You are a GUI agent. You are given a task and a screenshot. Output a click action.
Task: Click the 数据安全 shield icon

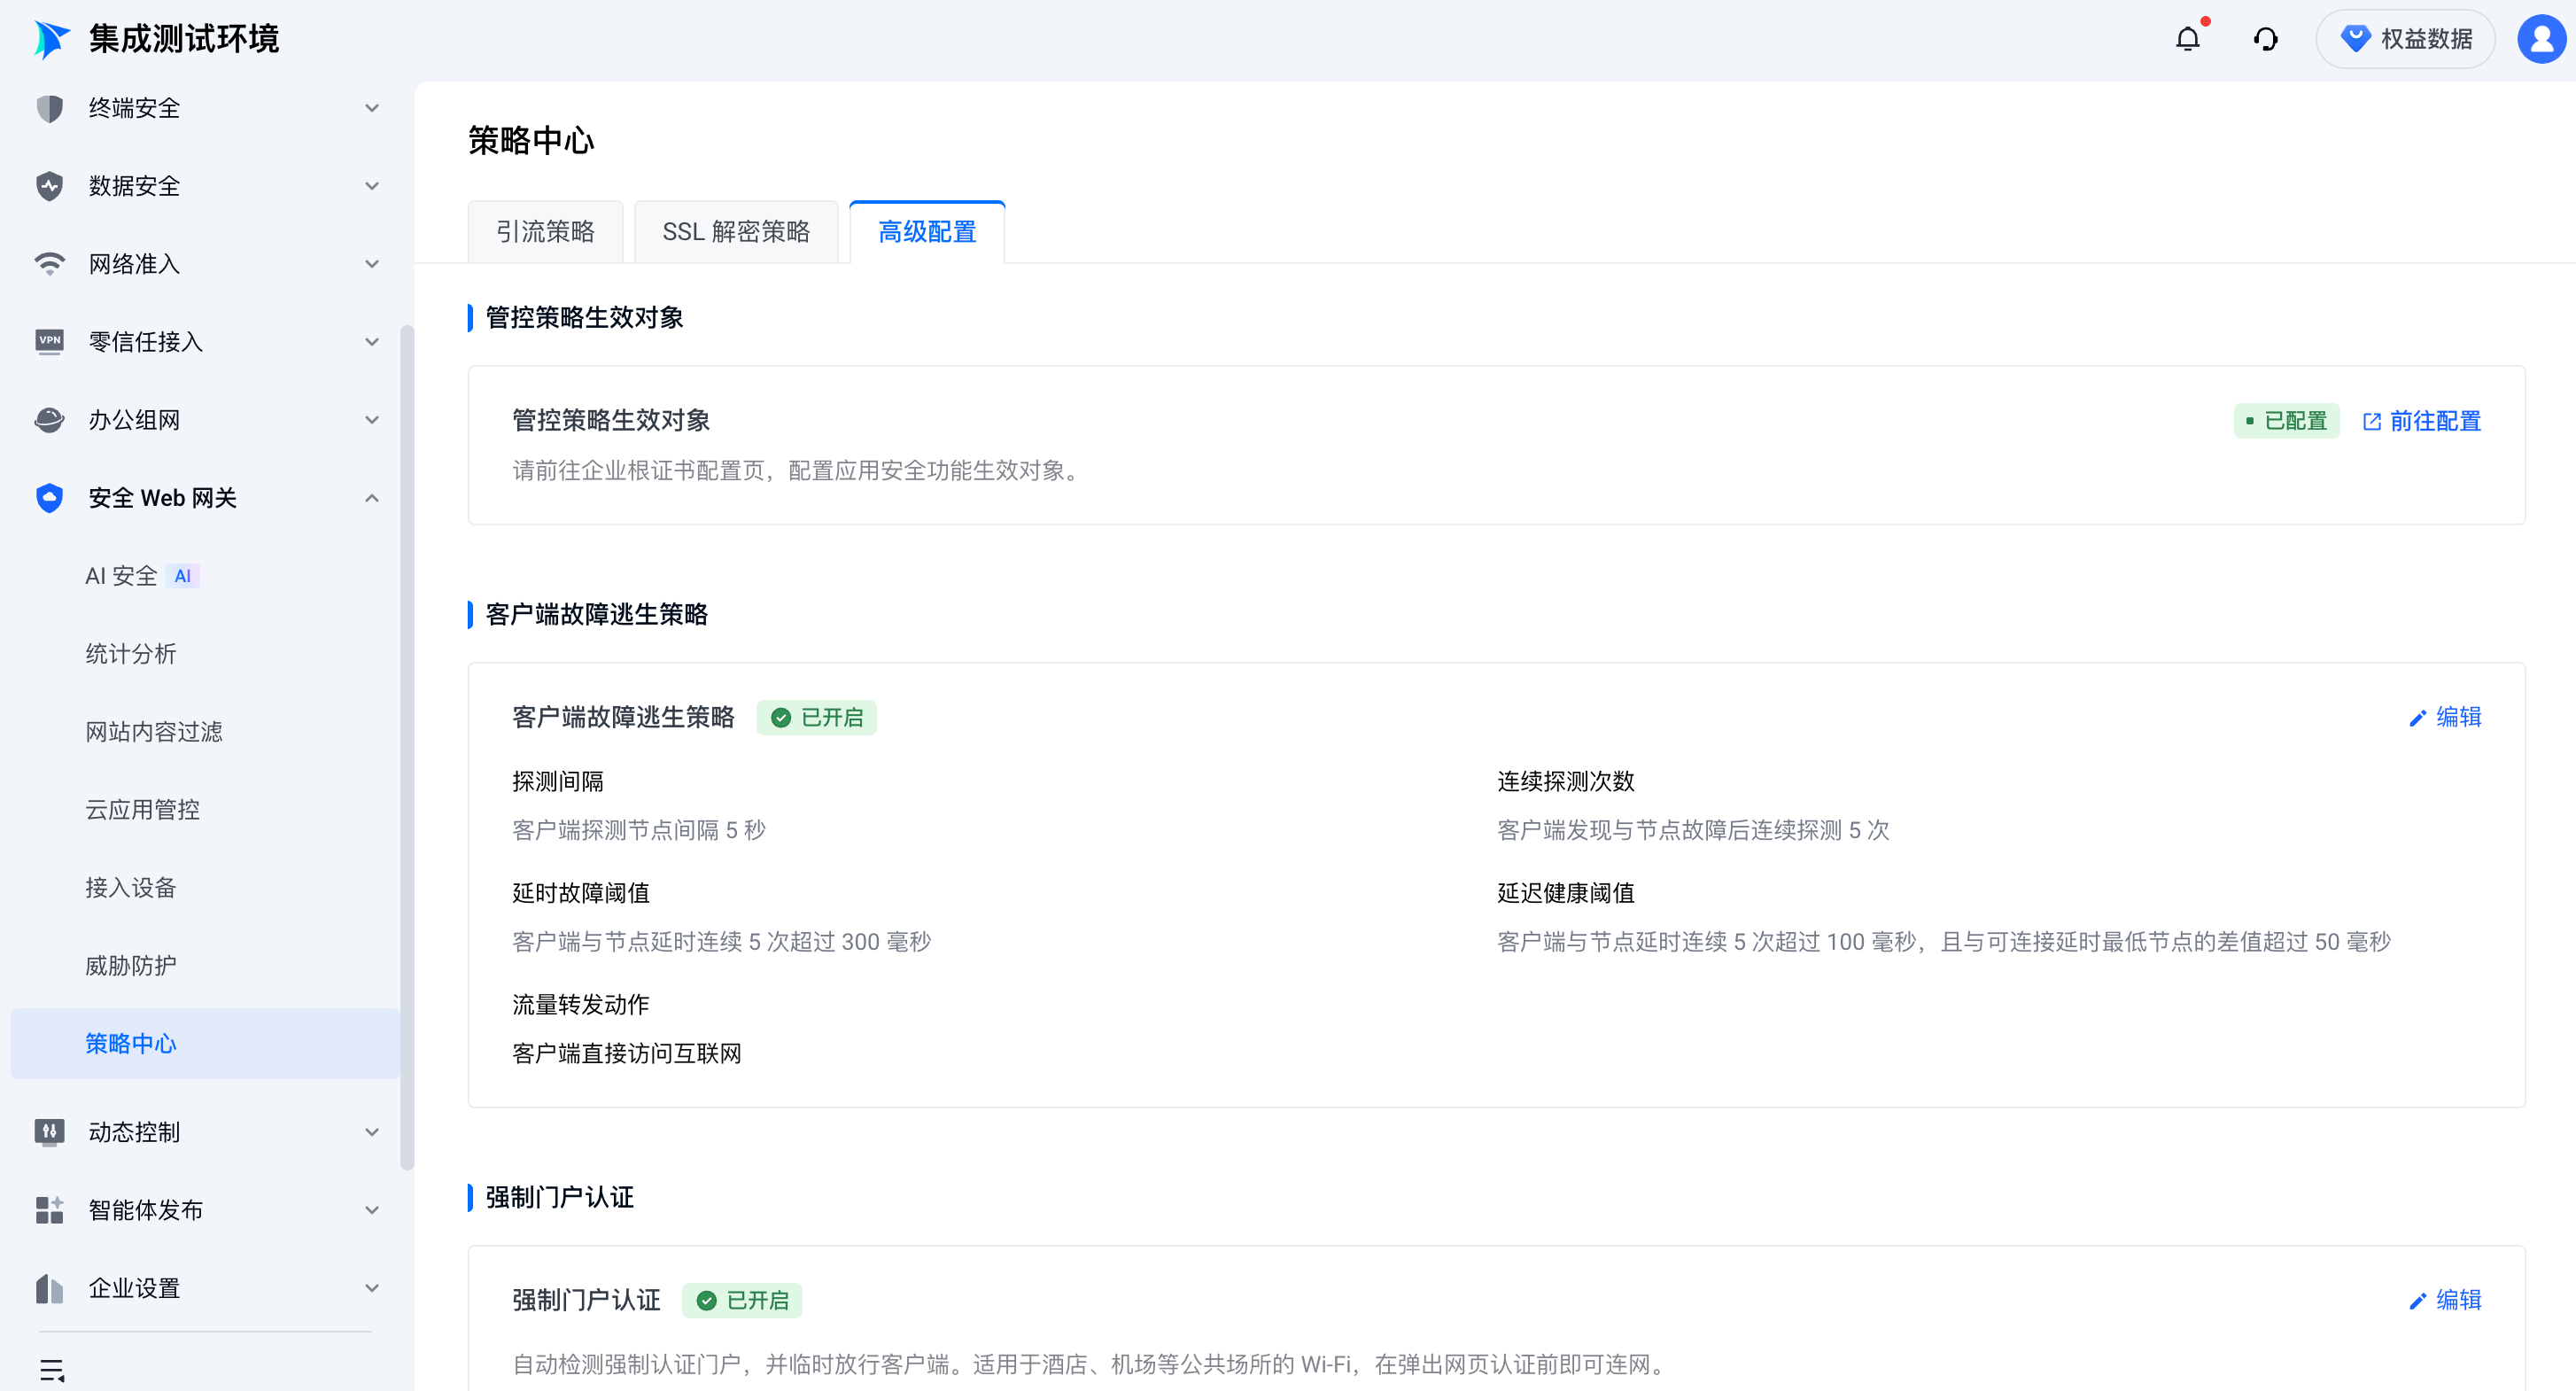(x=49, y=186)
